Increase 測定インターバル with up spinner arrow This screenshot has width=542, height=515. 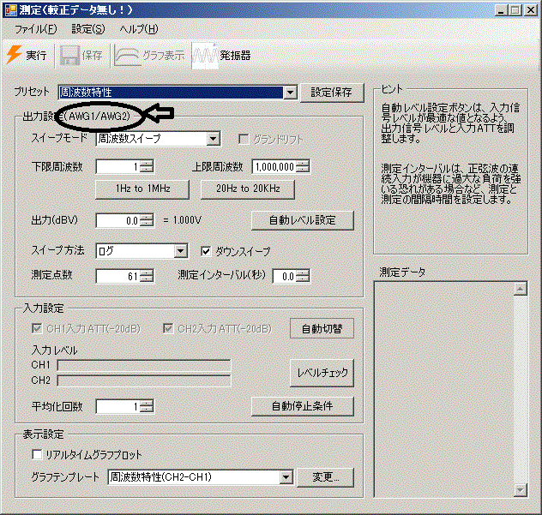click(x=303, y=272)
